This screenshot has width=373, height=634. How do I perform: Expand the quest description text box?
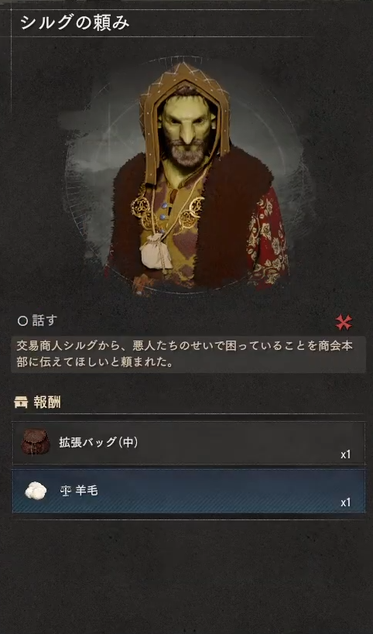pos(188,354)
